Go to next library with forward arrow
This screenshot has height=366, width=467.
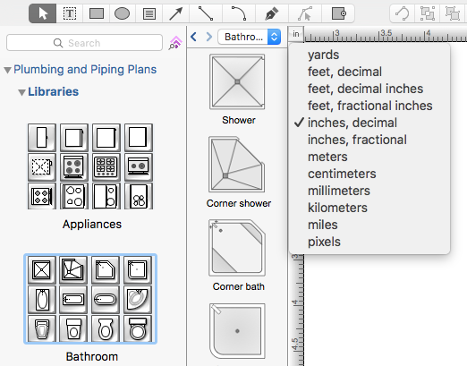[209, 37]
